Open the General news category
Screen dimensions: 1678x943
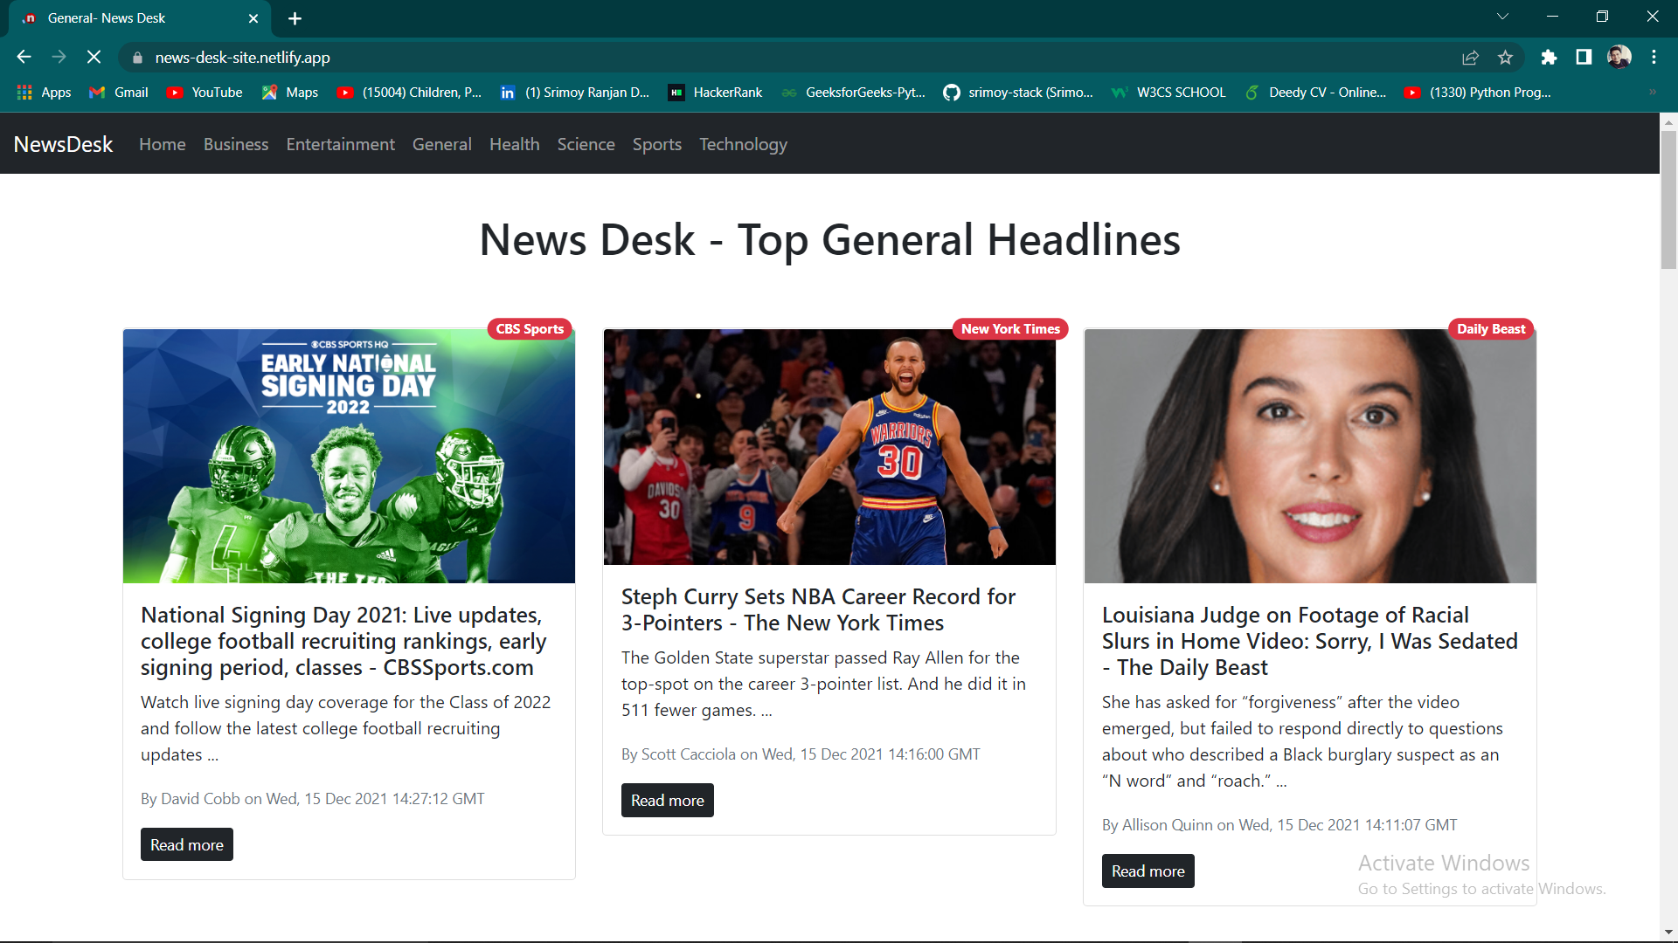pyautogui.click(x=442, y=144)
